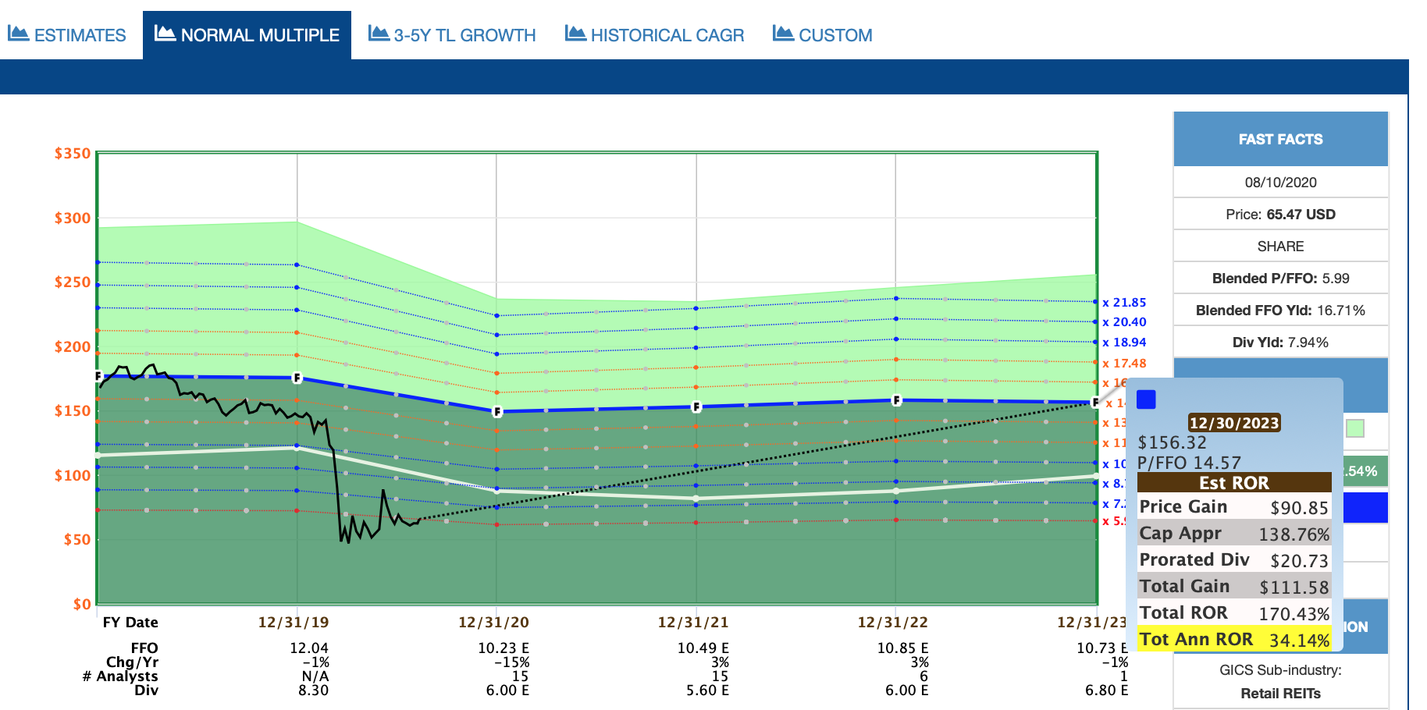Click the chart icon beside CUSTOM
Screen dimensions: 1427x710
(783, 34)
